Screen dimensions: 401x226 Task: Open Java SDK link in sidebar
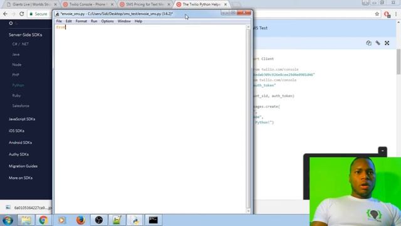pos(16,55)
